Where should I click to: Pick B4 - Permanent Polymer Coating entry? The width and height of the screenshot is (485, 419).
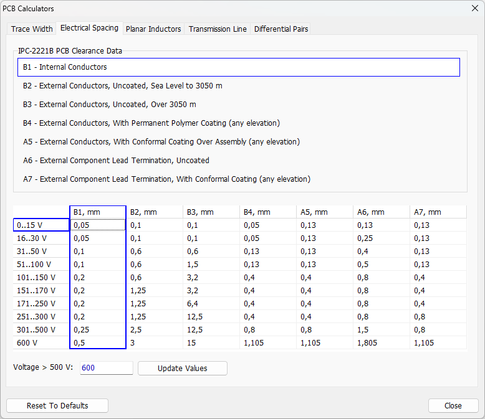tap(239, 123)
